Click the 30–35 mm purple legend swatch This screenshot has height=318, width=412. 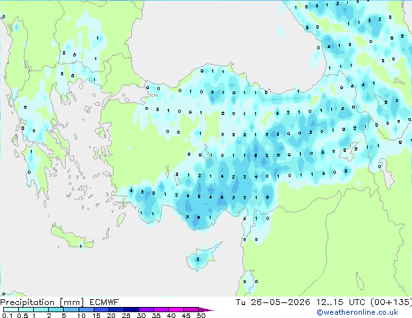(x=146, y=310)
